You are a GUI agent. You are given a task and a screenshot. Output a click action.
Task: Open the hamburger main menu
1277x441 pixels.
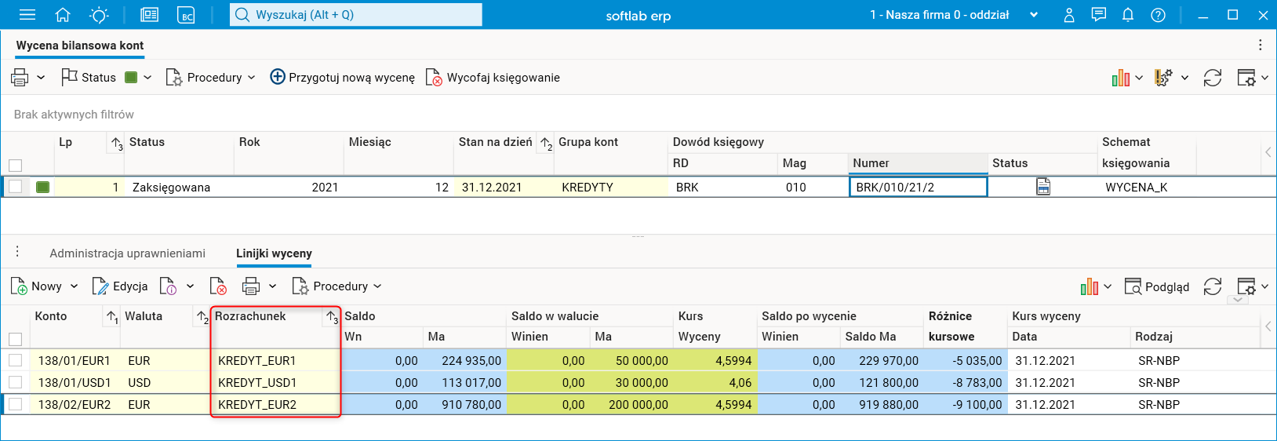pyautogui.click(x=27, y=15)
